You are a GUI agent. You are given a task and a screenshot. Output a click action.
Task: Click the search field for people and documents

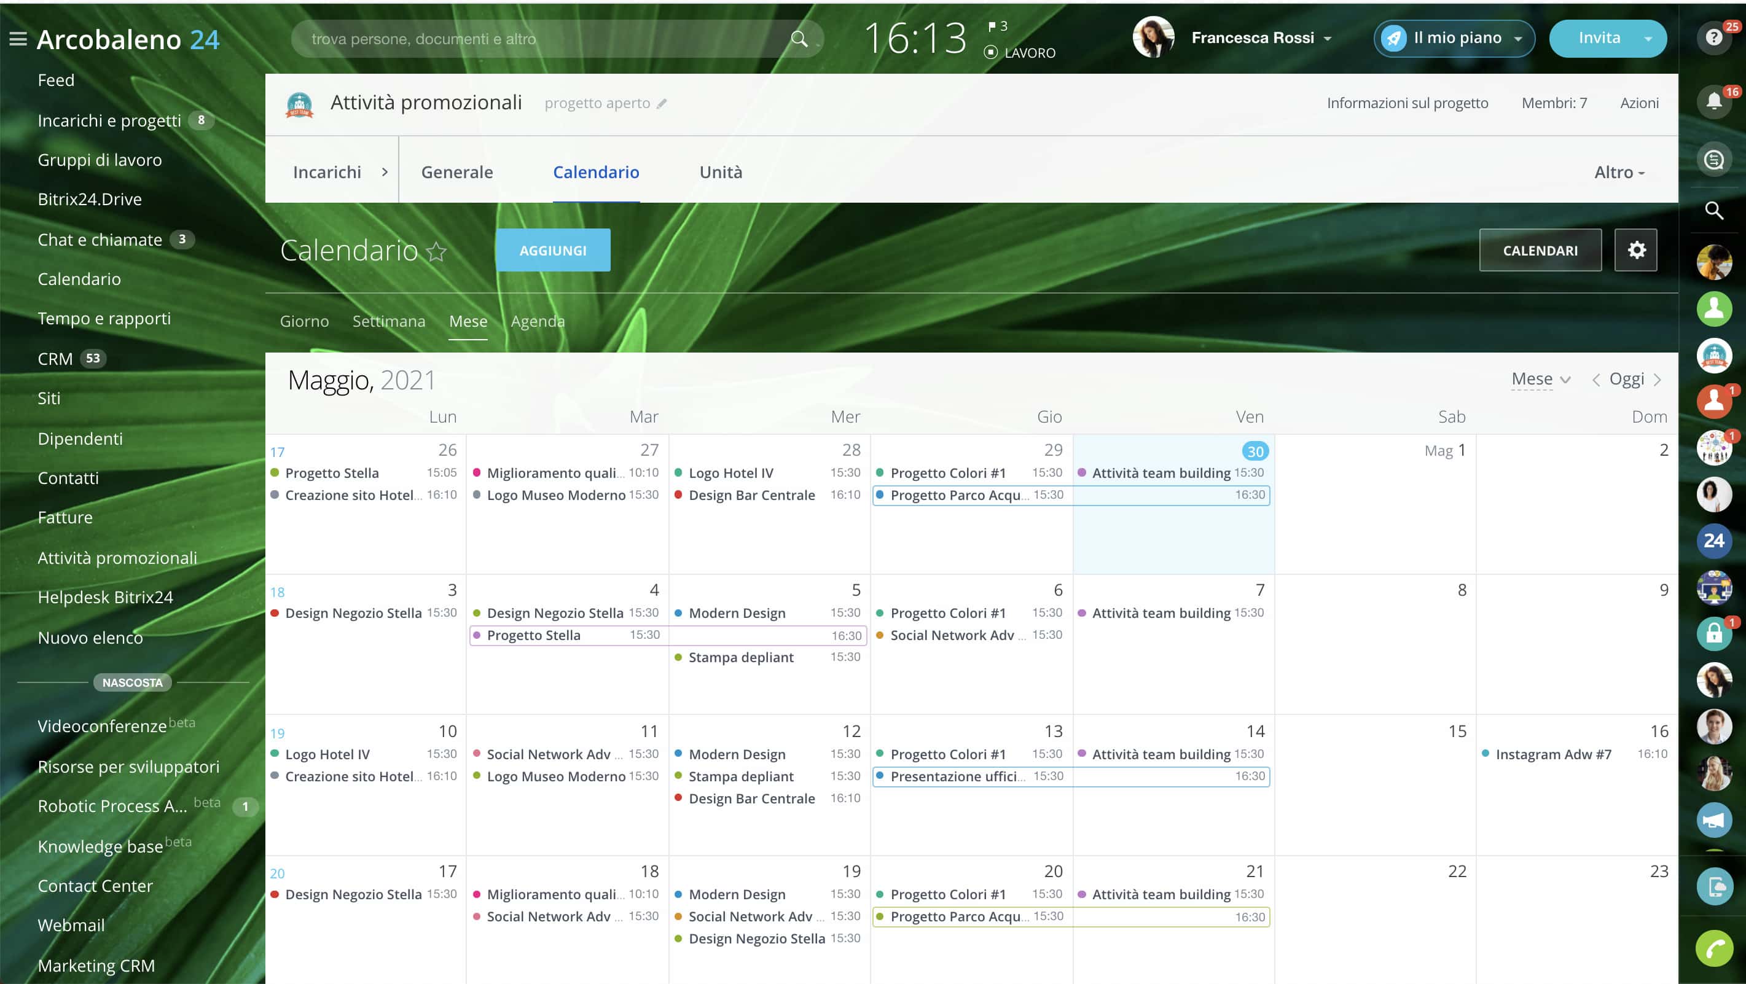[x=542, y=39]
